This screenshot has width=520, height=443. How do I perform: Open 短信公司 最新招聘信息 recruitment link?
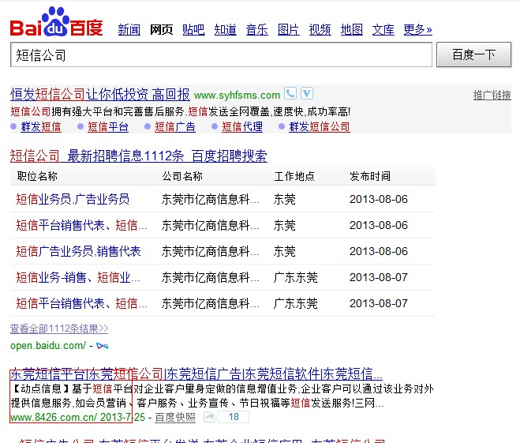(x=138, y=156)
